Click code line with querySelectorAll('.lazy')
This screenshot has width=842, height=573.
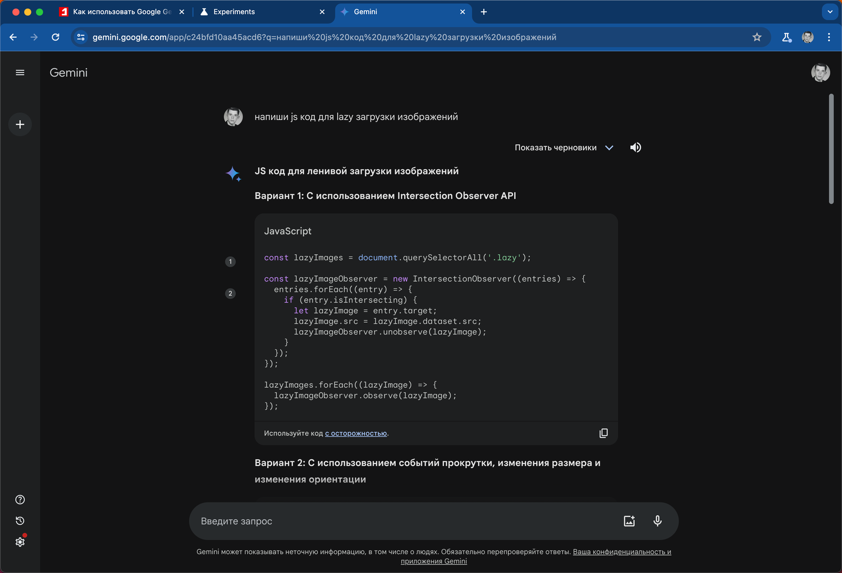click(x=397, y=258)
